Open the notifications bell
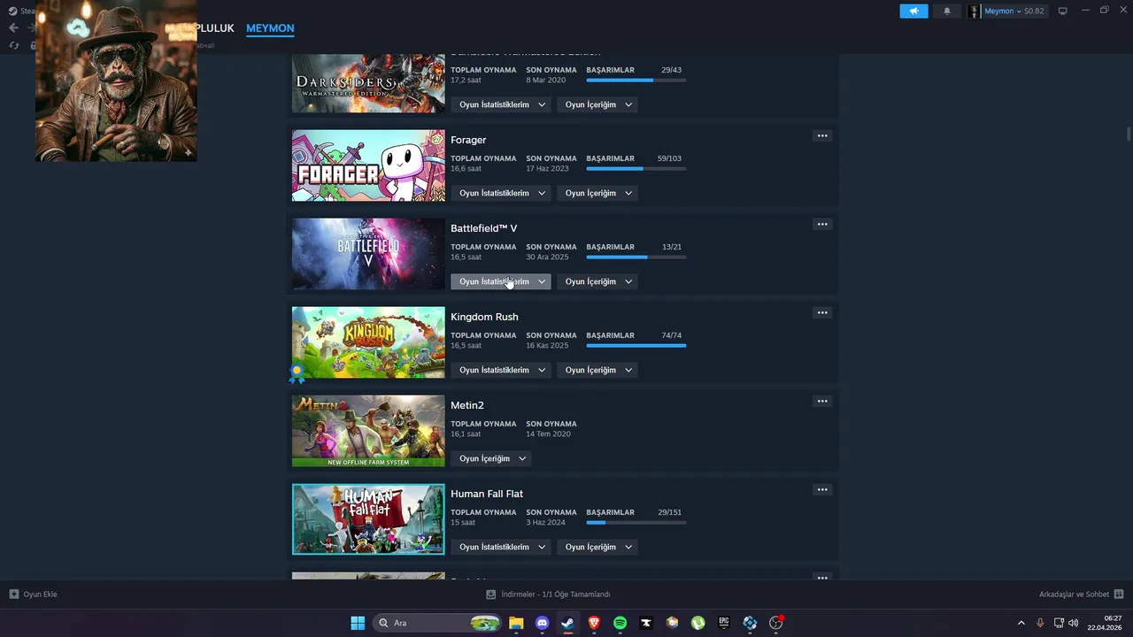The image size is (1133, 637). [947, 11]
